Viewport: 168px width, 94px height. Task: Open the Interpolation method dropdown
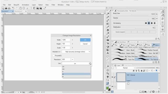(76, 52)
